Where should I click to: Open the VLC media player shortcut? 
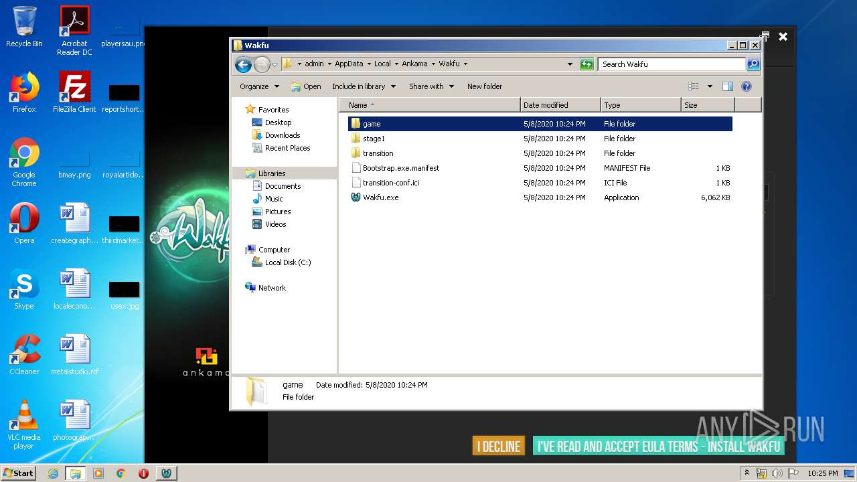click(x=24, y=425)
